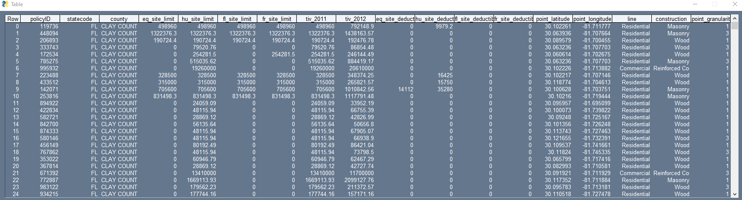Click the Table window app icon
The width and height of the screenshot is (742, 200).
tap(5, 4)
